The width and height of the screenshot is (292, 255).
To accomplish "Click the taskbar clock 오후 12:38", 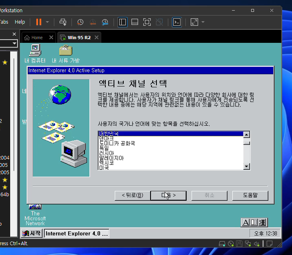I will [x=265, y=233].
